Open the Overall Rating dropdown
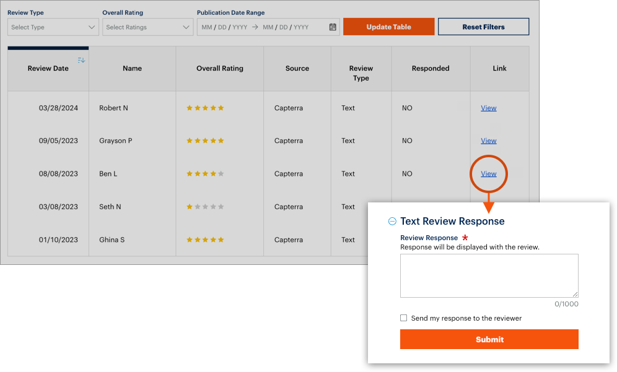The width and height of the screenshot is (617, 372). point(147,27)
